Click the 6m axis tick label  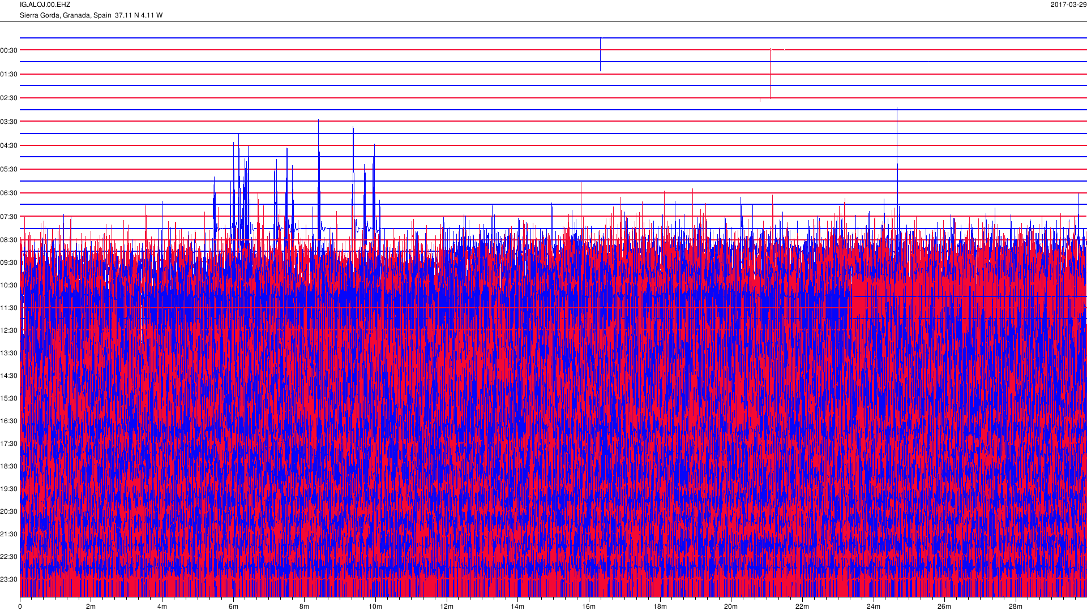(233, 606)
